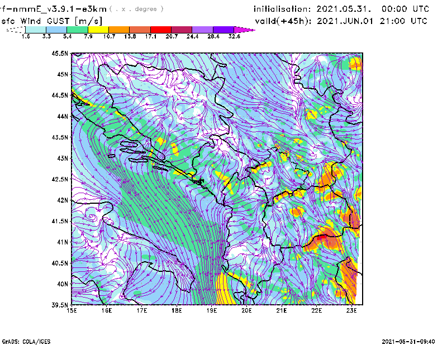This screenshot has height=345, width=447.
Task: Click the 43.5N latitude label
Action: pos(60,137)
